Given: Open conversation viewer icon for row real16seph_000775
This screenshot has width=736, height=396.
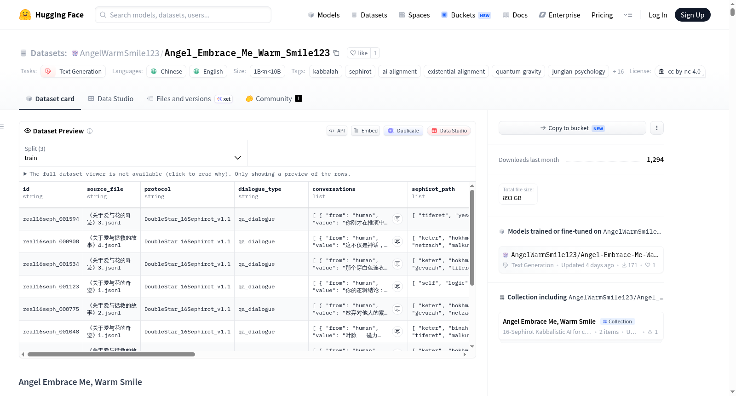Looking at the screenshot, I should click(397, 309).
